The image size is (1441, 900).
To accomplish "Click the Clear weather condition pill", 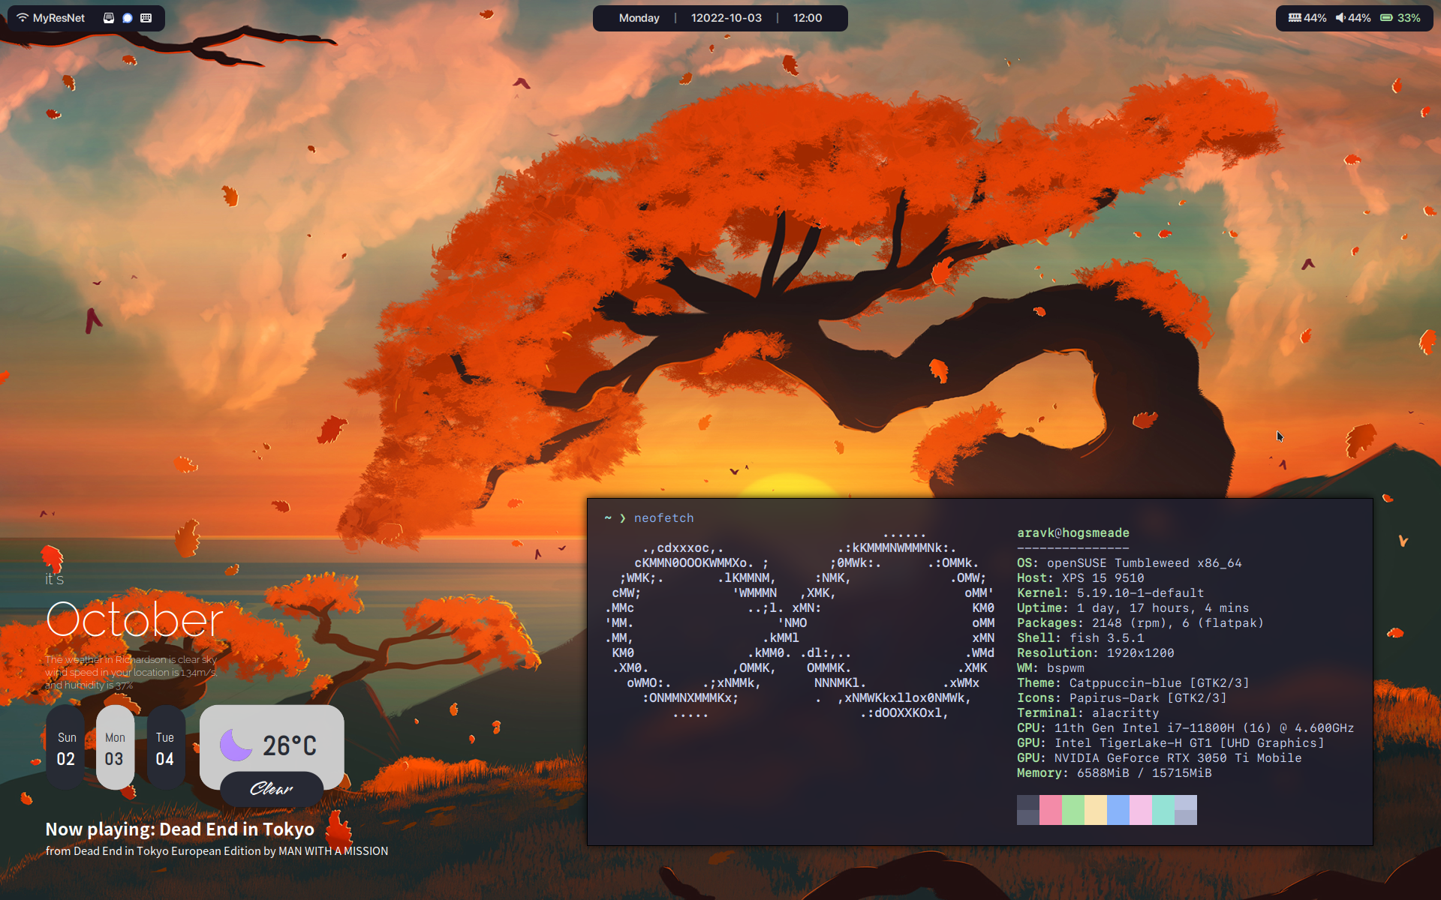I will pyautogui.click(x=272, y=789).
